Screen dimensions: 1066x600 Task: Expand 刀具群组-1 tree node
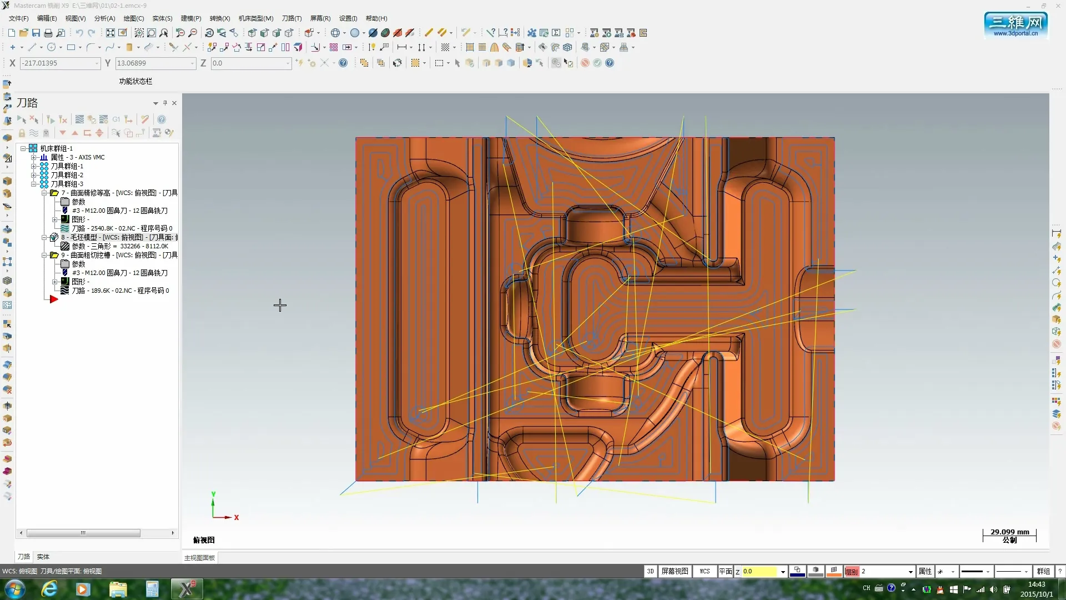coord(34,166)
